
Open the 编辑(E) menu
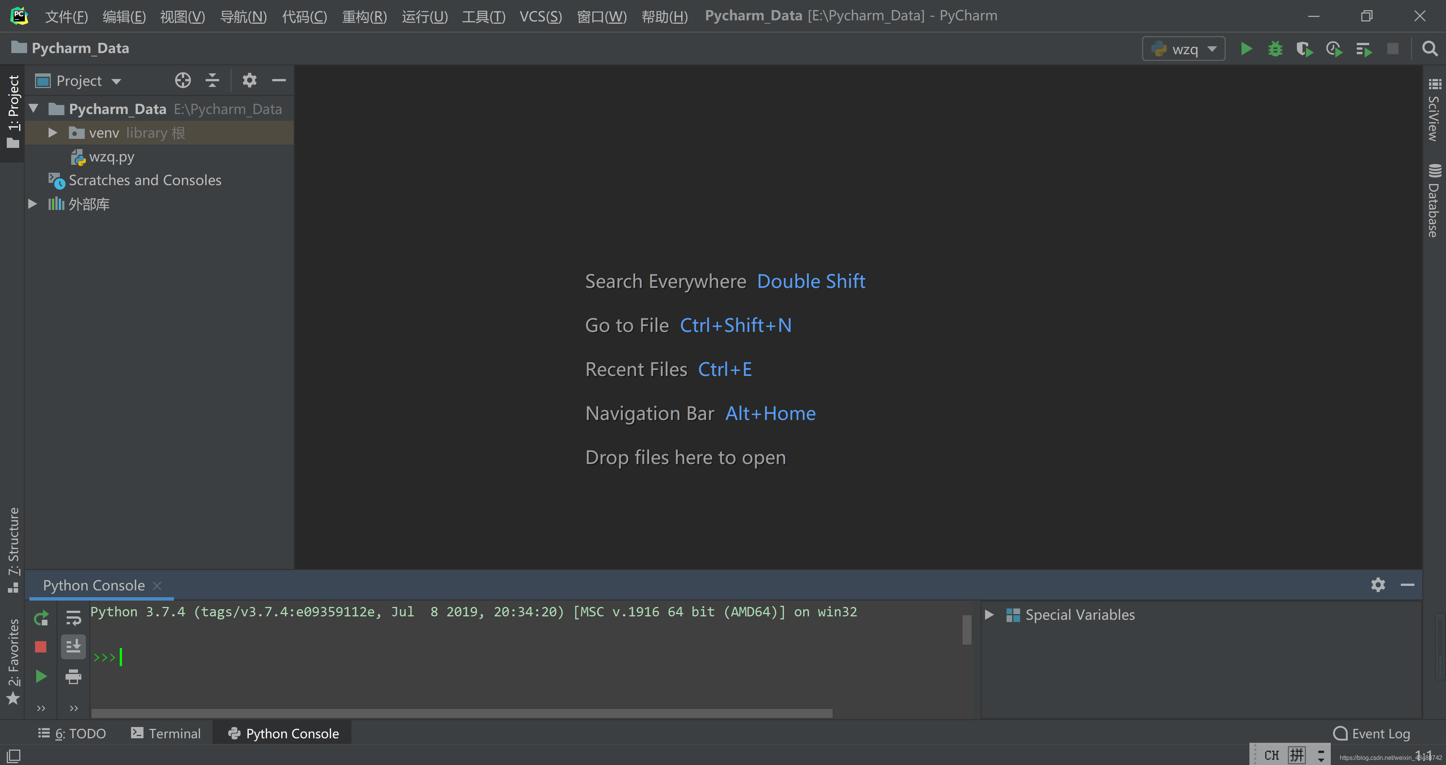point(124,16)
